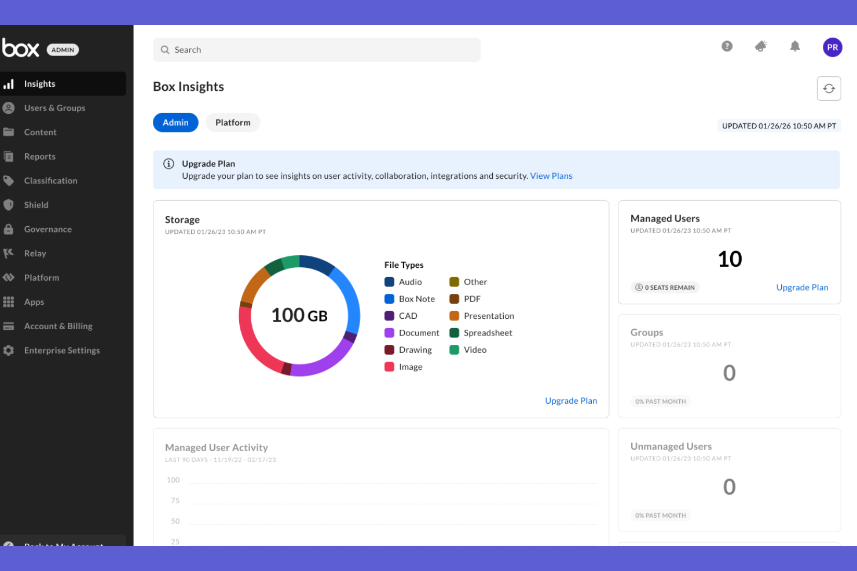Click the Governance lock icon
Screen dimensions: 857x571
(x=9, y=229)
